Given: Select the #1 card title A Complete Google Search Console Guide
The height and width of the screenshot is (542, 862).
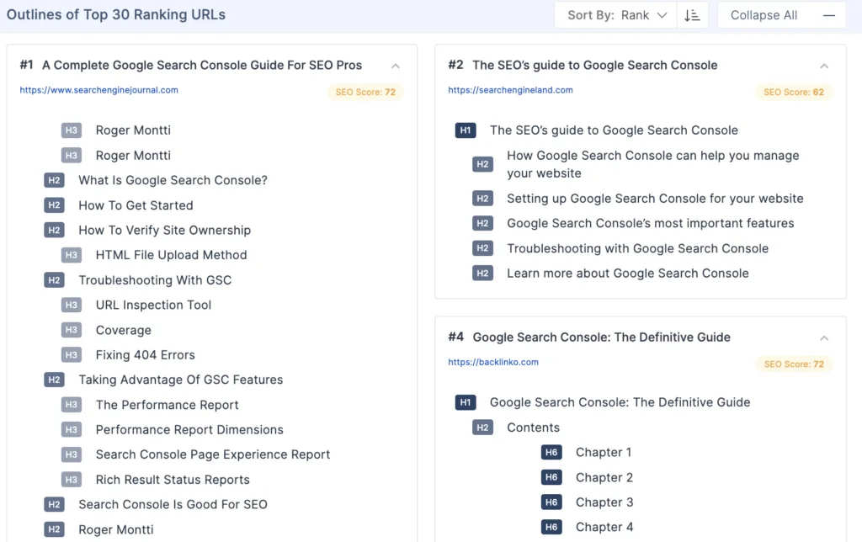Looking at the screenshot, I should (202, 65).
